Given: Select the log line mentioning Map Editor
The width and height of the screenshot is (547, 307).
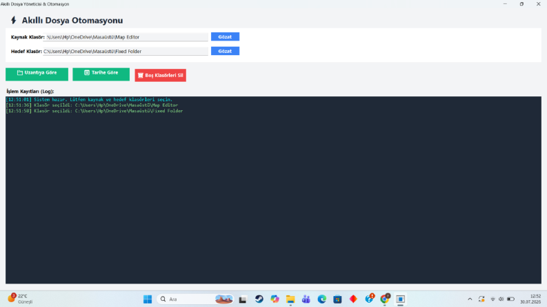Looking at the screenshot, I should 92,105.
